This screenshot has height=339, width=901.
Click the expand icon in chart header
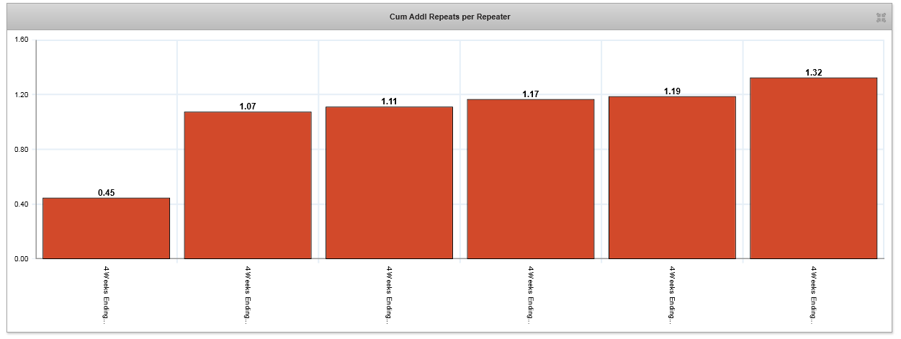click(880, 17)
